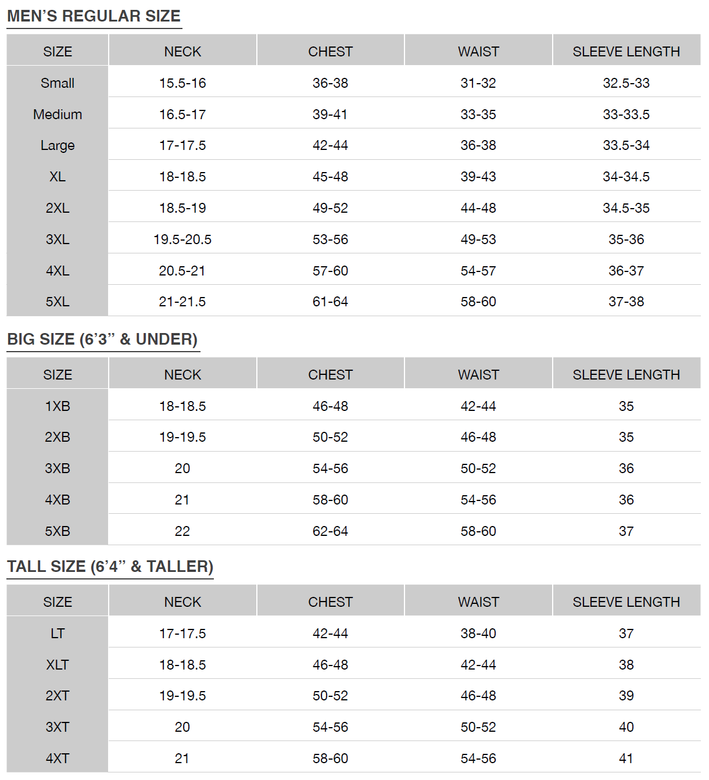The image size is (709, 780).
Task: Select the 61-64 chest measurement
Action: click(330, 302)
